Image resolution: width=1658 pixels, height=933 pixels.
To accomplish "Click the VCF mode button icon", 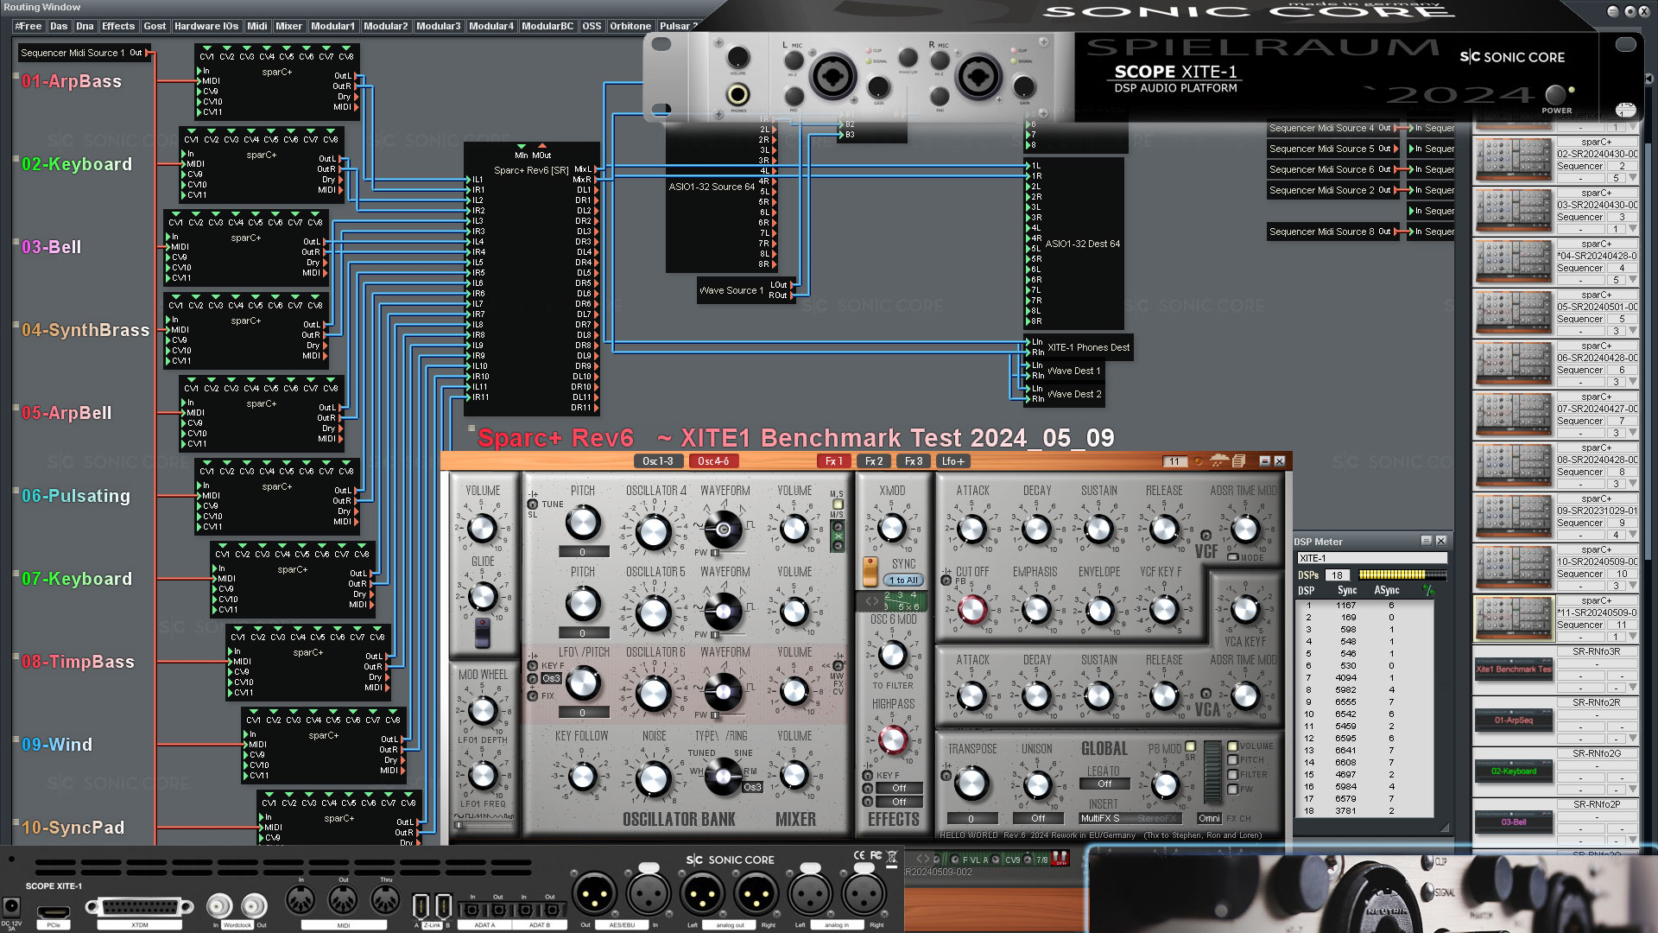I will click(x=1233, y=557).
